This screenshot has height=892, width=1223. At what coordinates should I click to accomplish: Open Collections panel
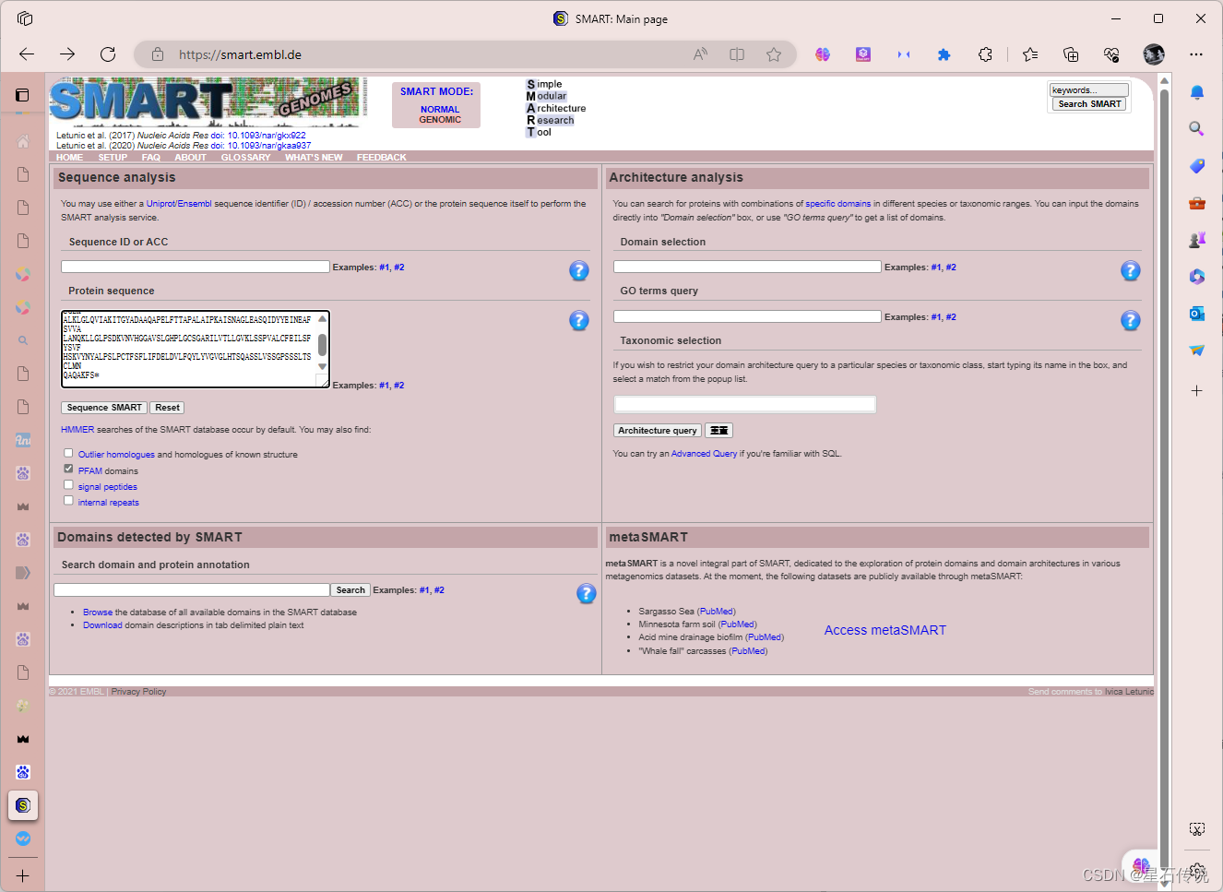coord(1071,54)
